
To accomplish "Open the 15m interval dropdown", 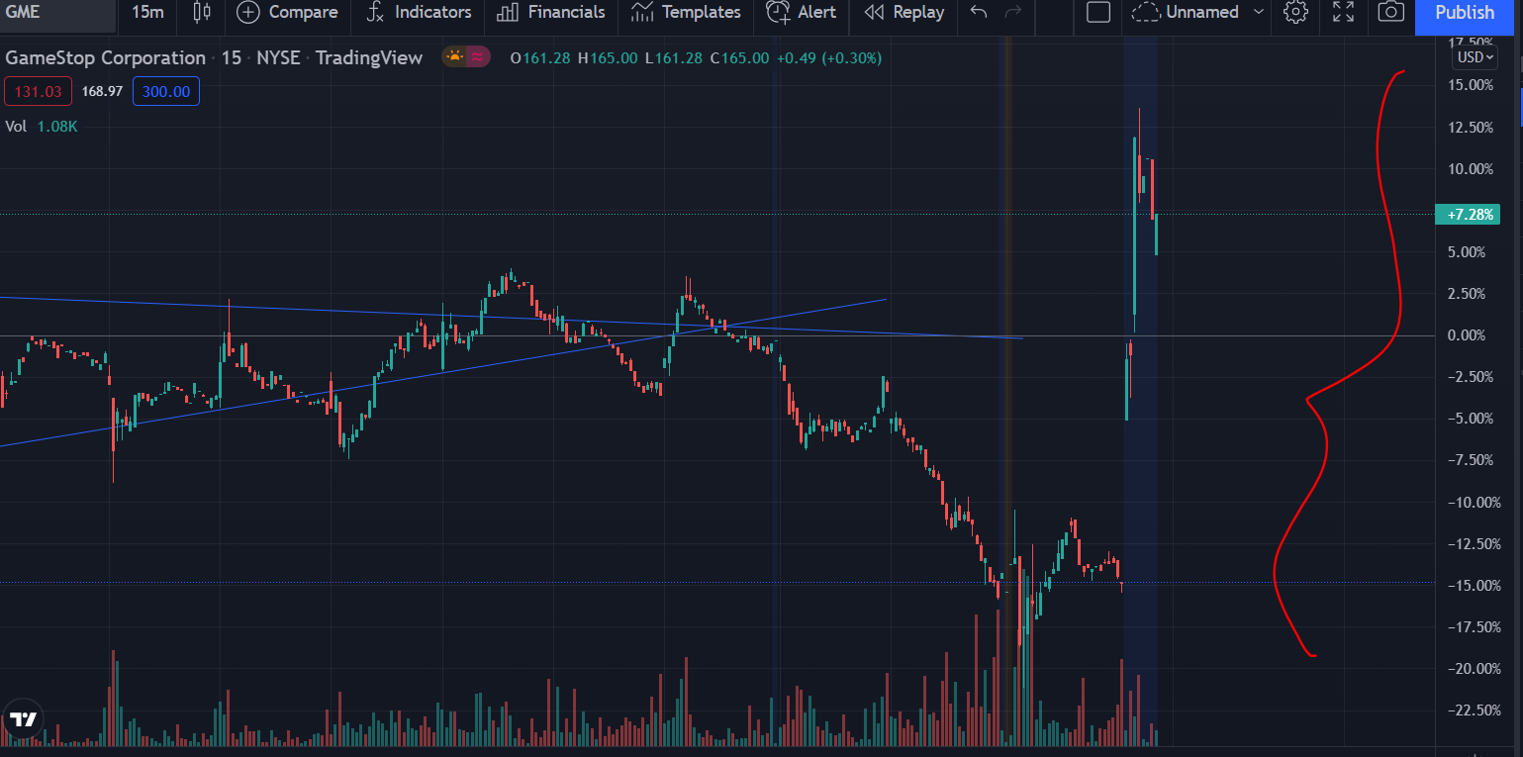I will coord(147,12).
